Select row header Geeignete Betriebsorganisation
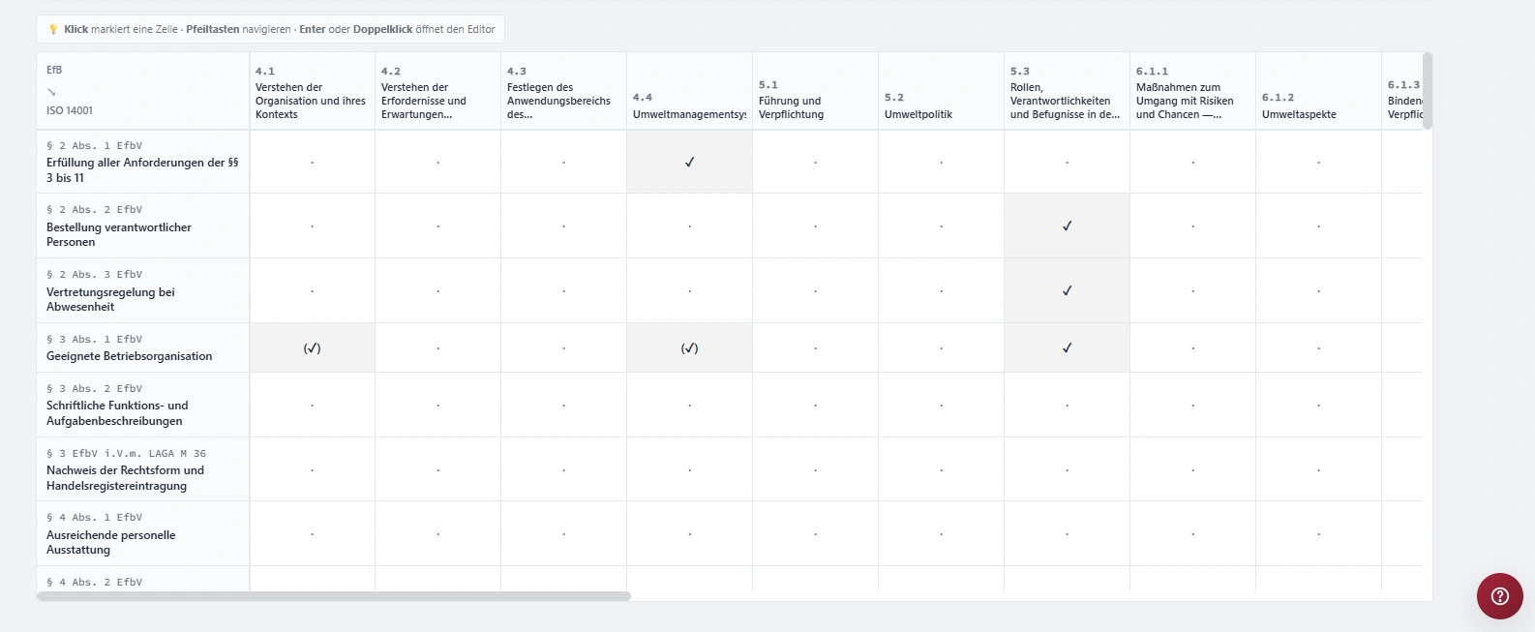1535x632 pixels. (x=143, y=347)
